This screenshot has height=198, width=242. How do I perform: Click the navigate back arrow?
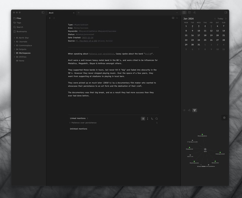coord(50,18)
